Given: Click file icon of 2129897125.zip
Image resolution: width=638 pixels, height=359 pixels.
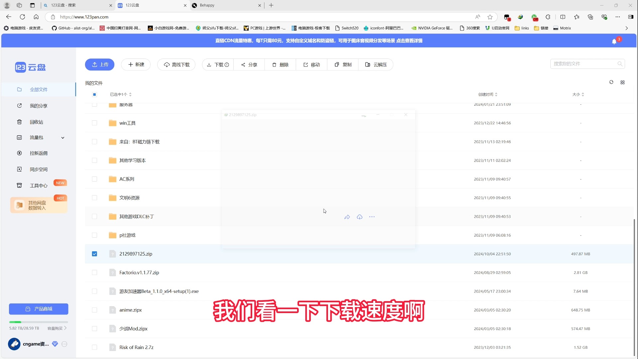Looking at the screenshot, I should click(112, 254).
